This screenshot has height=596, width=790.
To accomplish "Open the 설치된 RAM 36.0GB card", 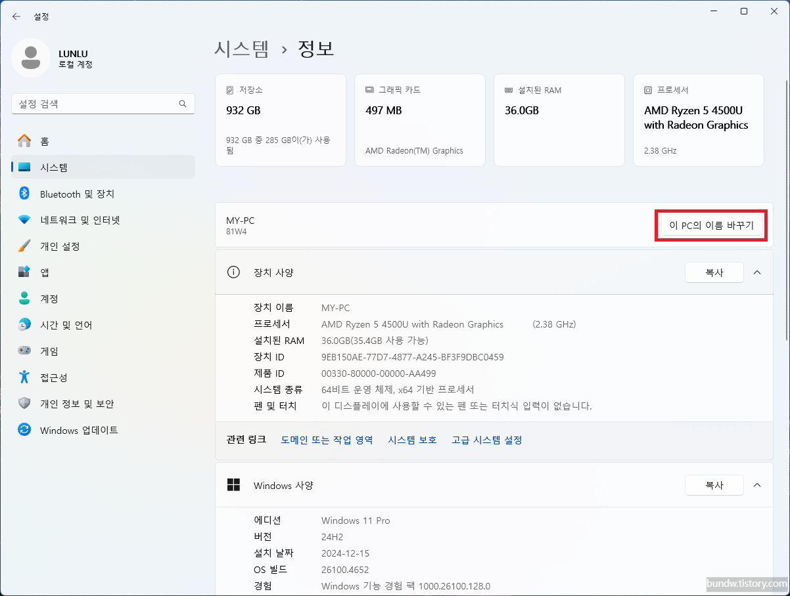I will tap(559, 120).
